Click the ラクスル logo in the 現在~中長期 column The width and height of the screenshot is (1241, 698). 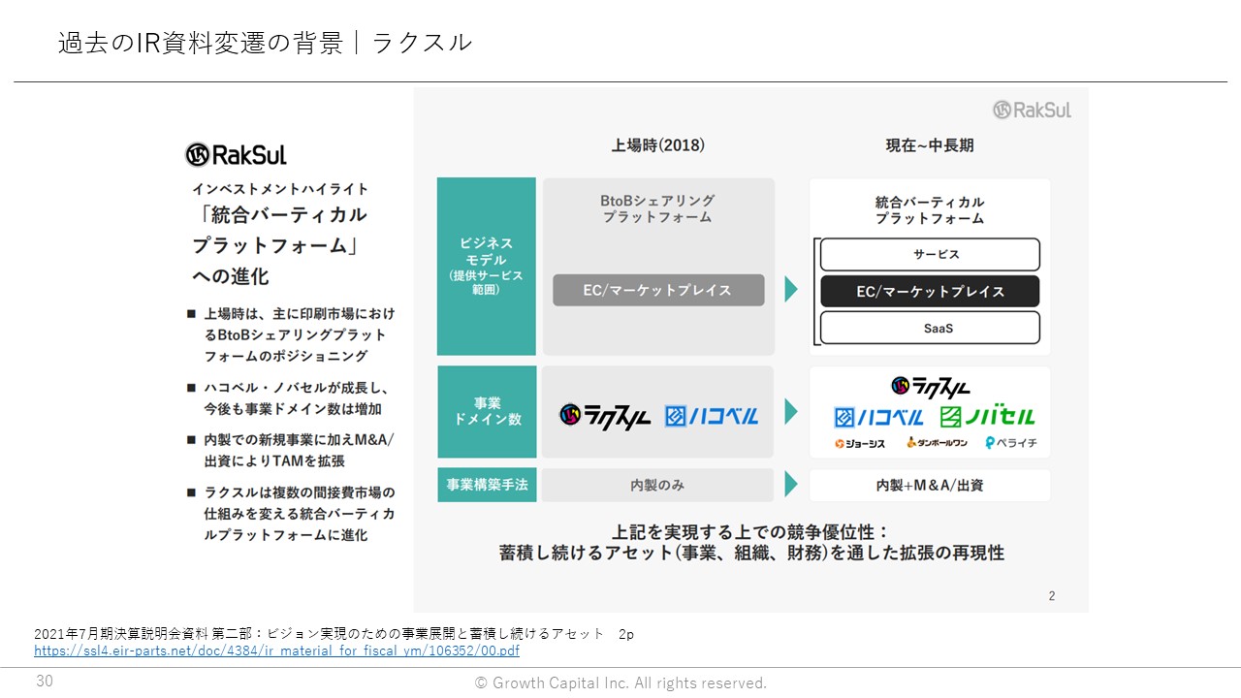930,387
